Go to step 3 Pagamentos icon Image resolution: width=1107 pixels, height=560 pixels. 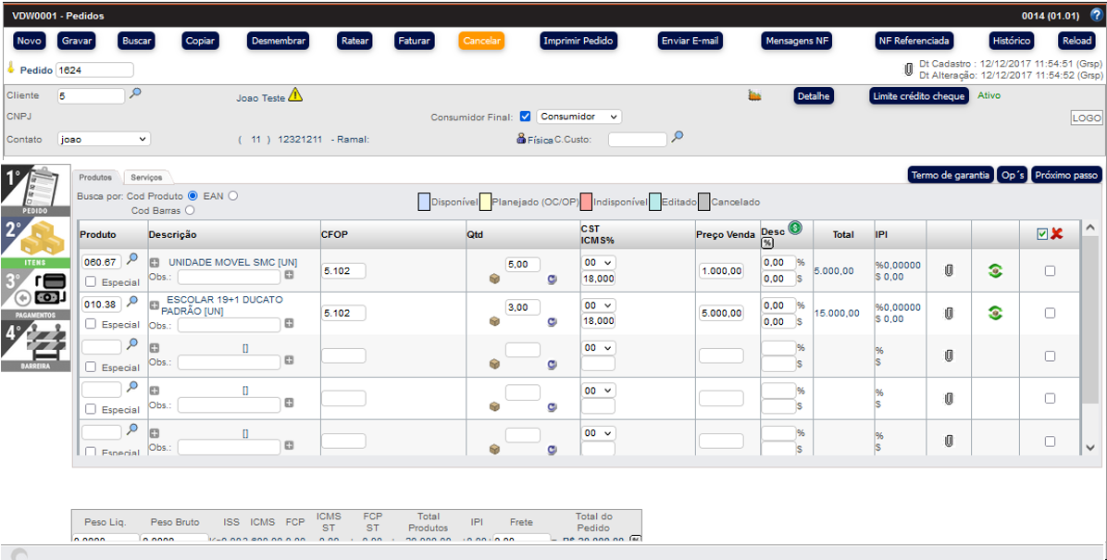(35, 294)
